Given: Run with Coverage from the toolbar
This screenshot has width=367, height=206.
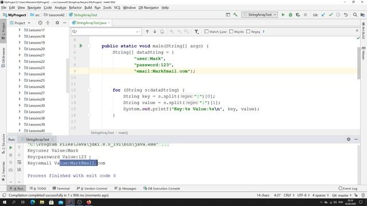Looking at the screenshot, I should click(298, 15).
